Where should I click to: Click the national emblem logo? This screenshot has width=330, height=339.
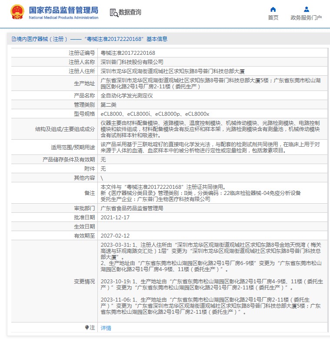pos(17,12)
